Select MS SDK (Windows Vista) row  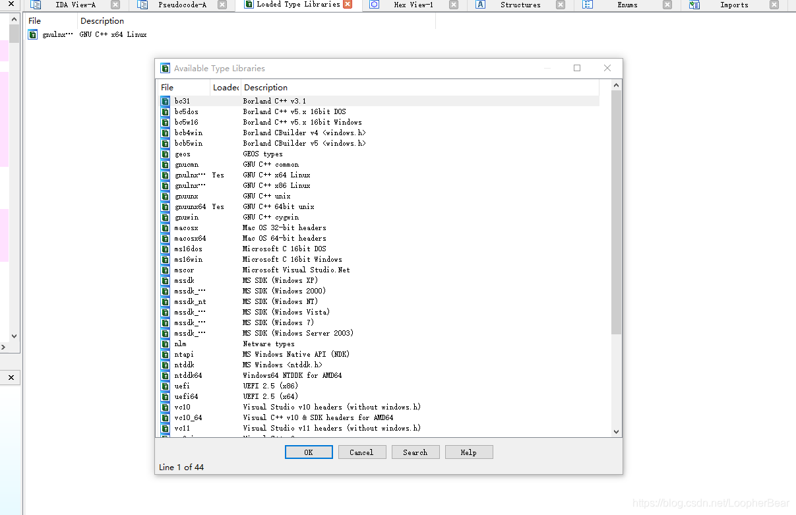point(379,312)
